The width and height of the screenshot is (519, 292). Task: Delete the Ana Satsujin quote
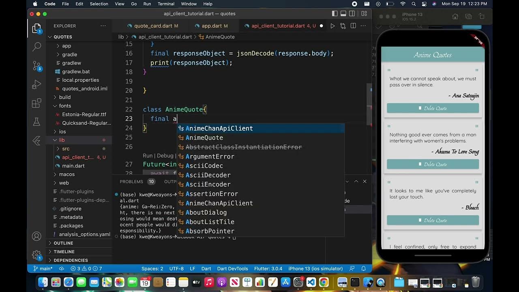click(x=433, y=108)
